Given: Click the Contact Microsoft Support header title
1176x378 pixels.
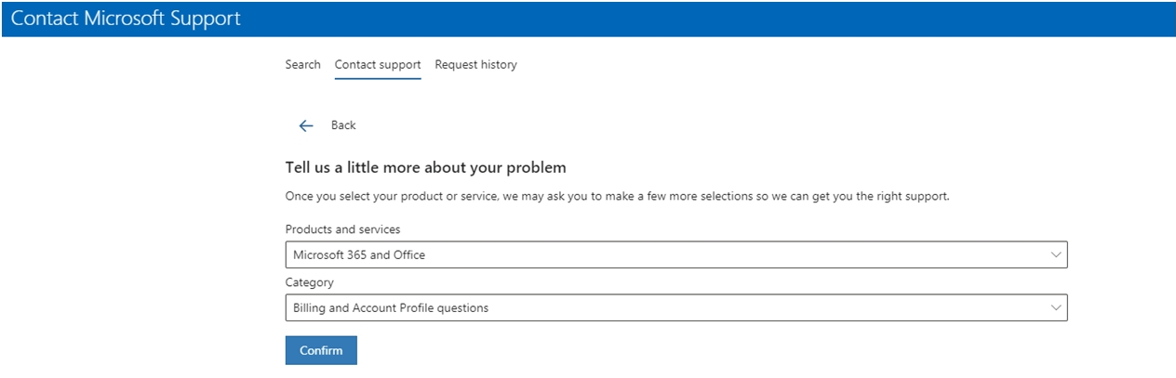Looking at the screenshot, I should click(126, 19).
